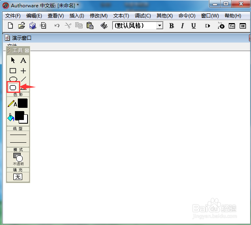Image resolution: width=251 pixels, height=225 pixels.
Task: Click the Open file icon
Action: pyautogui.click(x=21, y=26)
